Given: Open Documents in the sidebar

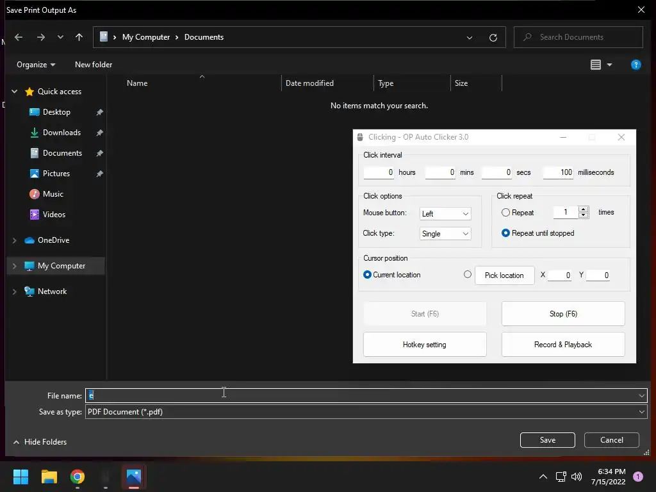Looking at the screenshot, I should [62, 153].
